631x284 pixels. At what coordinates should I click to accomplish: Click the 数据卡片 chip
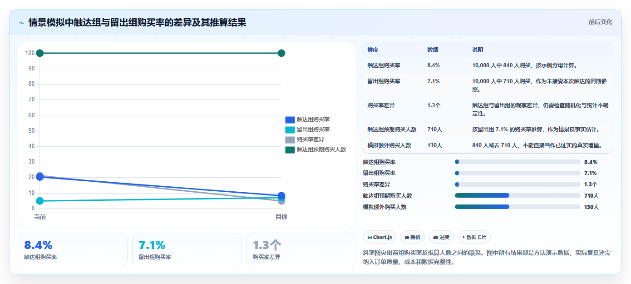pos(474,237)
